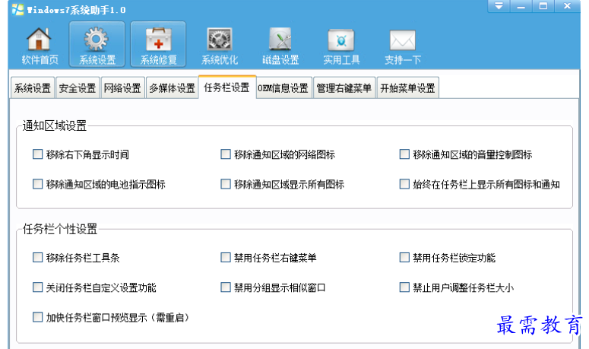Screen dimensions: 589x349
Task: Minimize the Windows7系统助手 window
Action: [x=521, y=6]
